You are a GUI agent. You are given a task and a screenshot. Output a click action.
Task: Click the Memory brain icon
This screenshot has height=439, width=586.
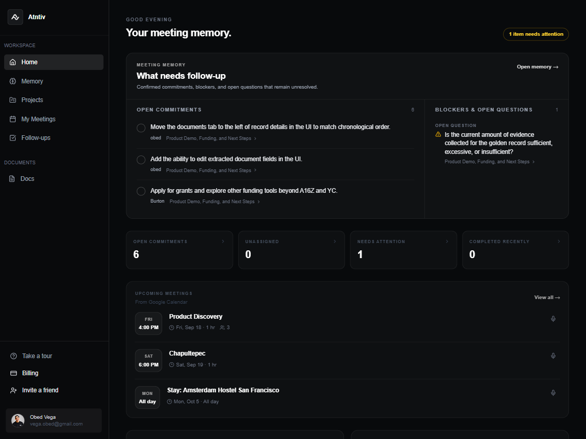13,81
